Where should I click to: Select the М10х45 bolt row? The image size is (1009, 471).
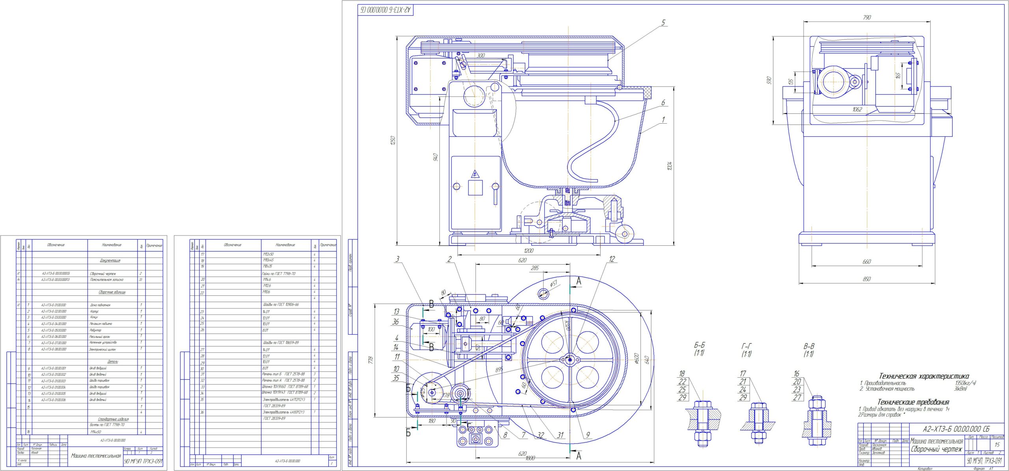point(263,260)
